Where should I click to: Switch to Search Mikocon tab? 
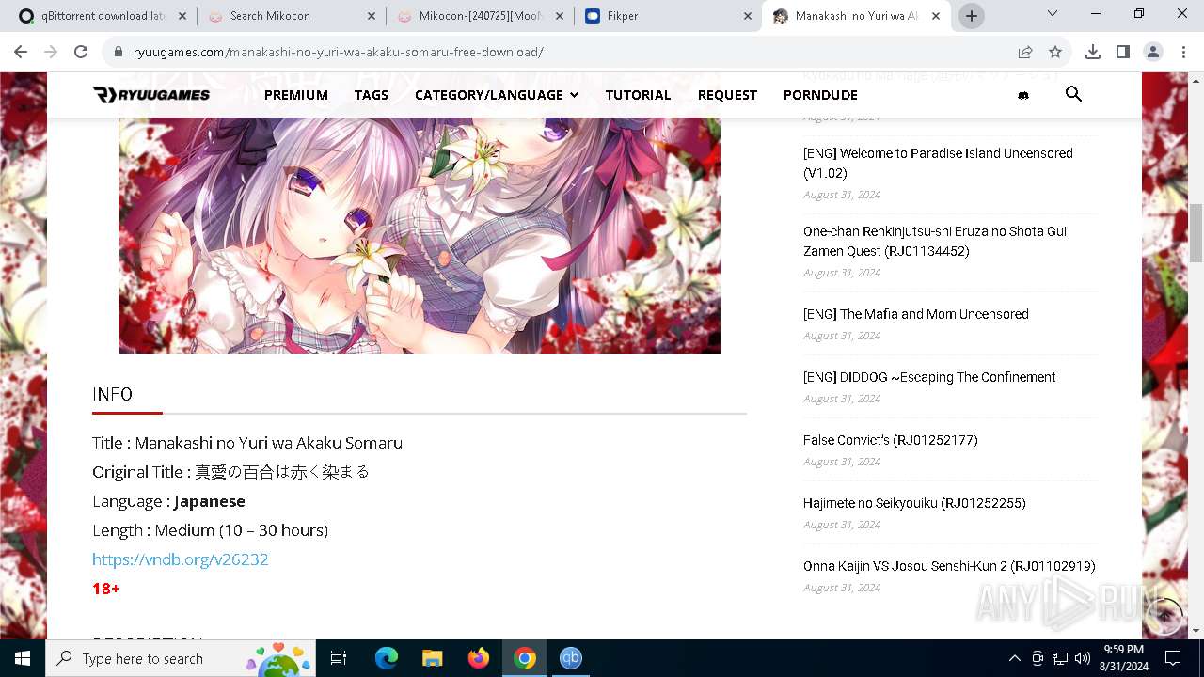[292, 16]
